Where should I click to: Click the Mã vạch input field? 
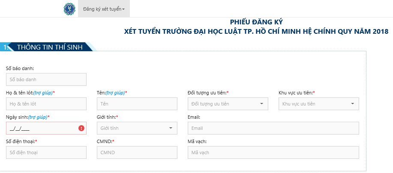[273, 152]
